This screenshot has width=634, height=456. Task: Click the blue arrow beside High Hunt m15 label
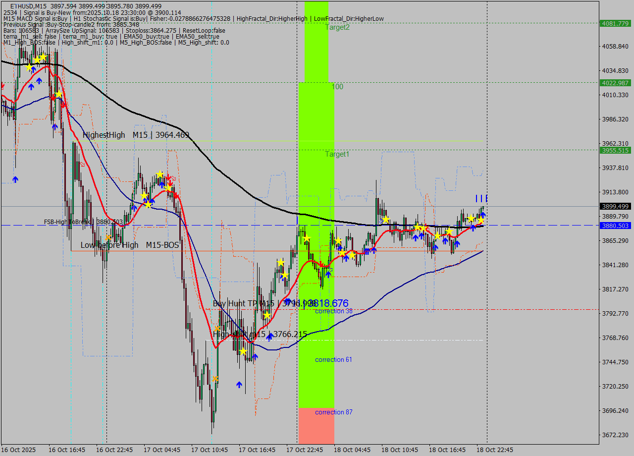click(x=269, y=337)
